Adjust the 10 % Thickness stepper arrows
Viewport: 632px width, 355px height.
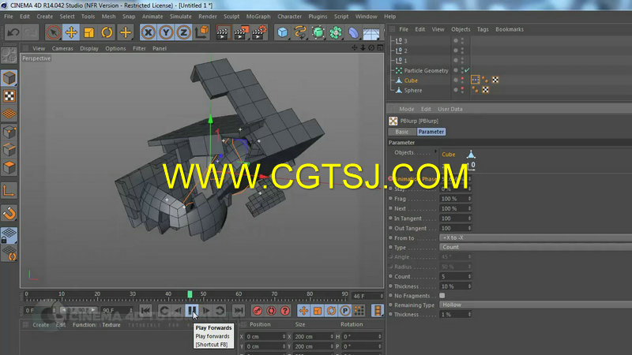pos(469,286)
